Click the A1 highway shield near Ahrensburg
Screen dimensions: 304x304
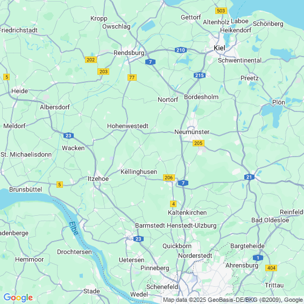(258, 258)
